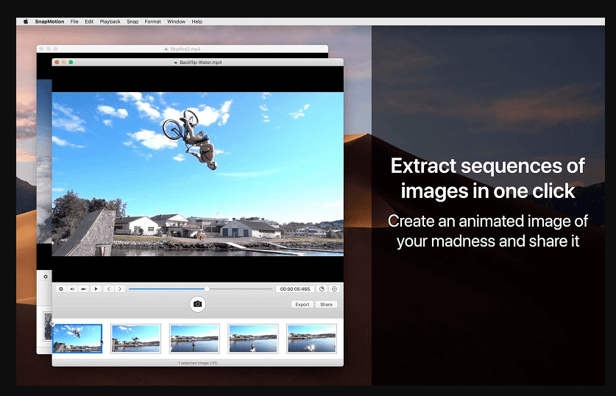Image resolution: width=616 pixels, height=396 pixels.
Task: Select the first thumbnail of biker mid-flip
Action: coord(77,339)
